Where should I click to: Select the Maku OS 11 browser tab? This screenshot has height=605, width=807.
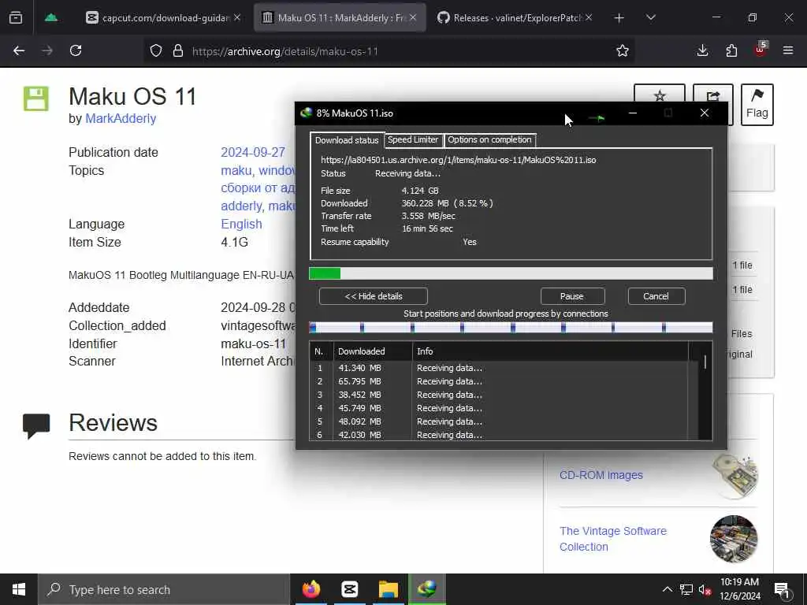[341, 17]
